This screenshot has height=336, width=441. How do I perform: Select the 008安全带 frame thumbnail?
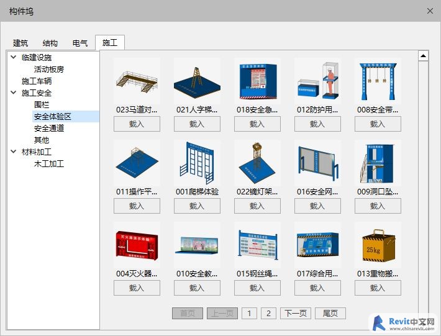tap(378, 81)
